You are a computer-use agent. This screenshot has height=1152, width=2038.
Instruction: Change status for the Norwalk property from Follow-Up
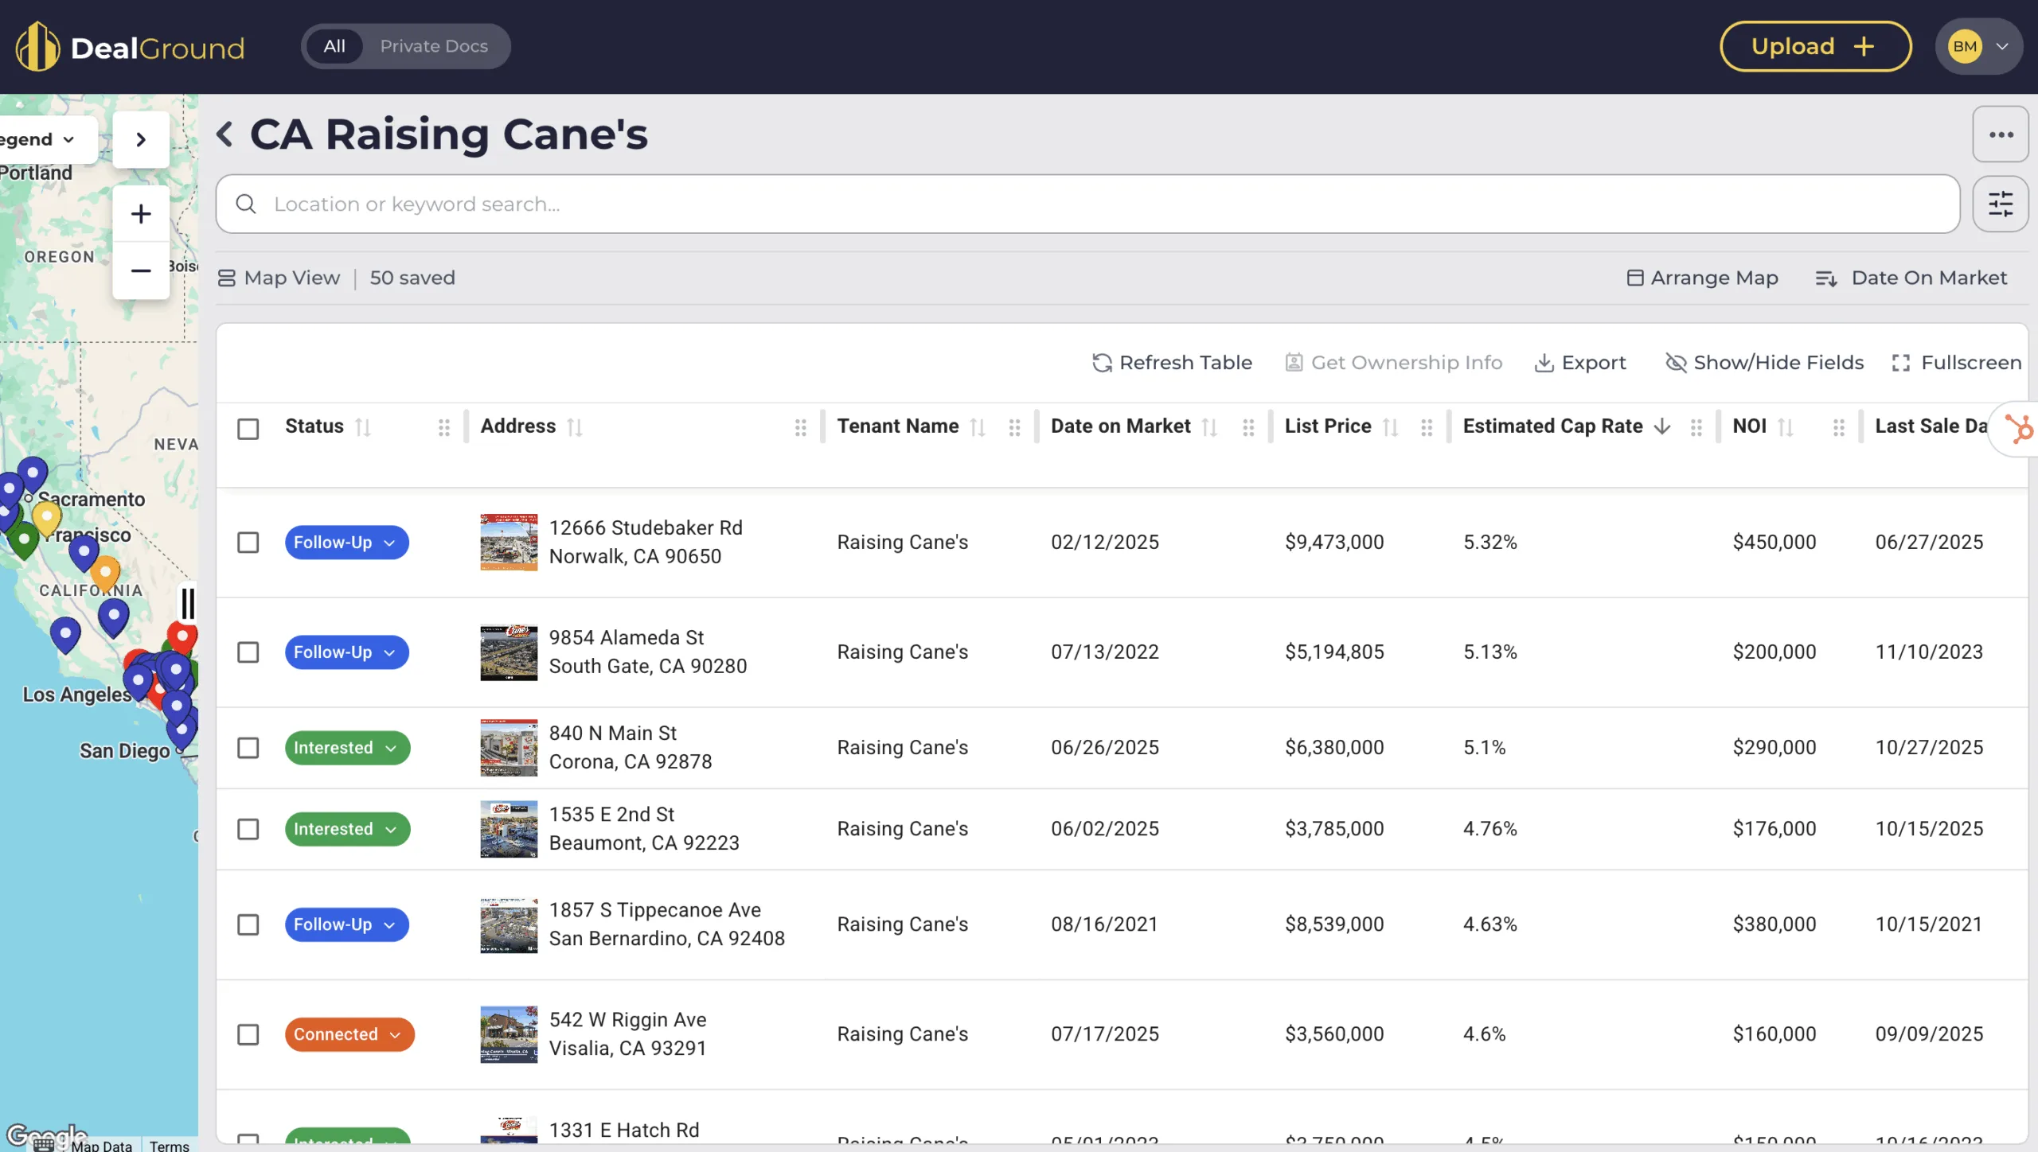346,542
